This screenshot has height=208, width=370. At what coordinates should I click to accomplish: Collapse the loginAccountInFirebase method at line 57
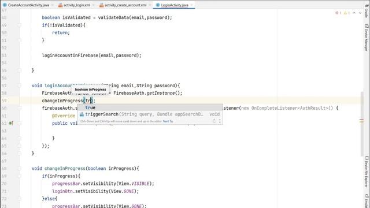coord(20,86)
